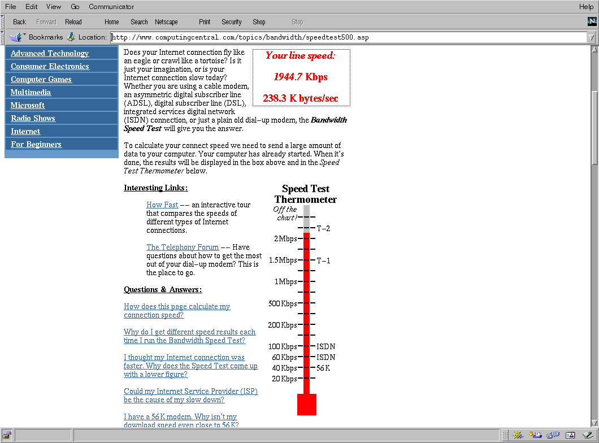Viewport: 599px width, 443px height.
Task: Collapse the navigation toolbar grip
Action: [x=2, y=22]
